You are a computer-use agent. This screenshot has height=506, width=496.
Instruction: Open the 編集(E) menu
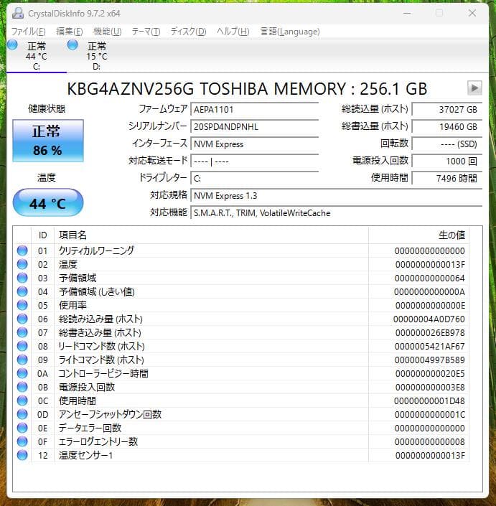click(x=70, y=32)
